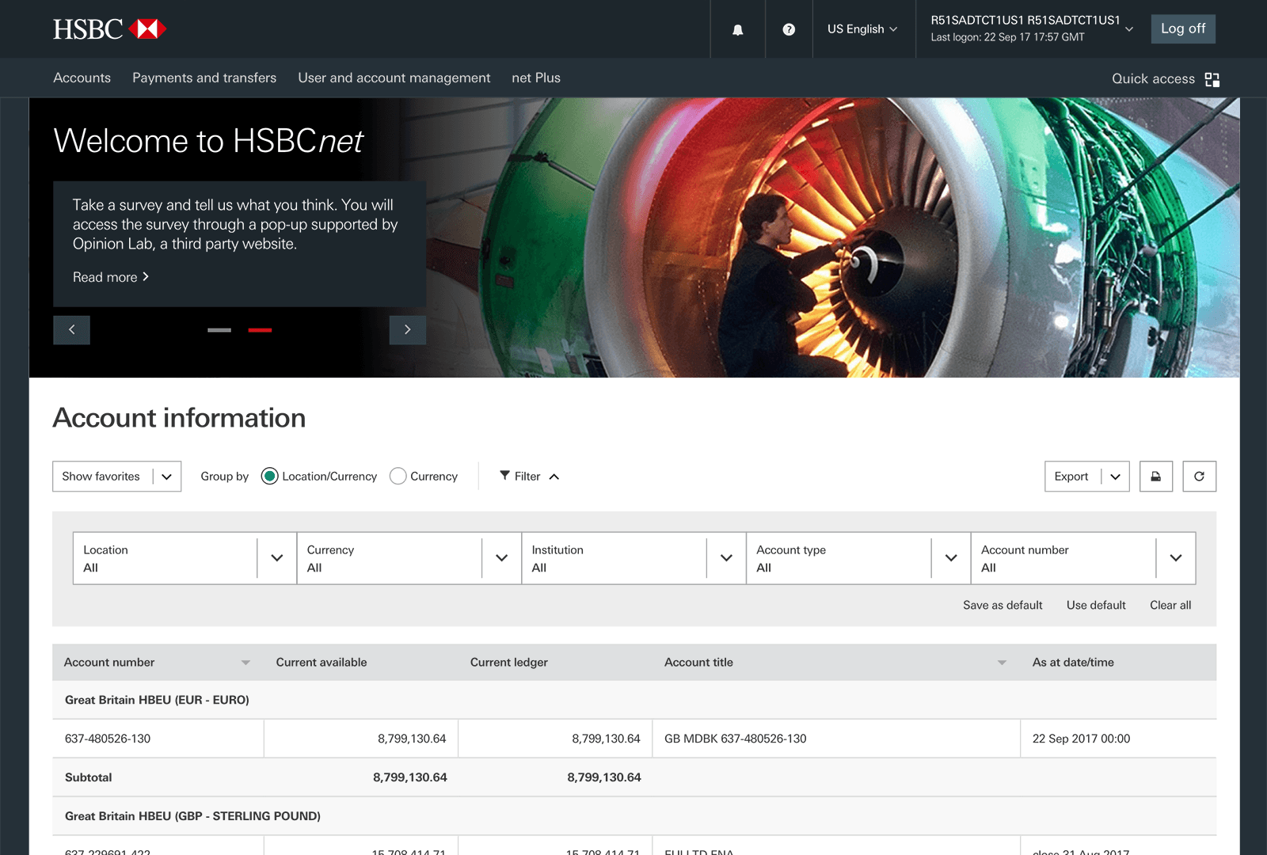Click the Log off button
The height and width of the screenshot is (855, 1267).
coord(1183,28)
